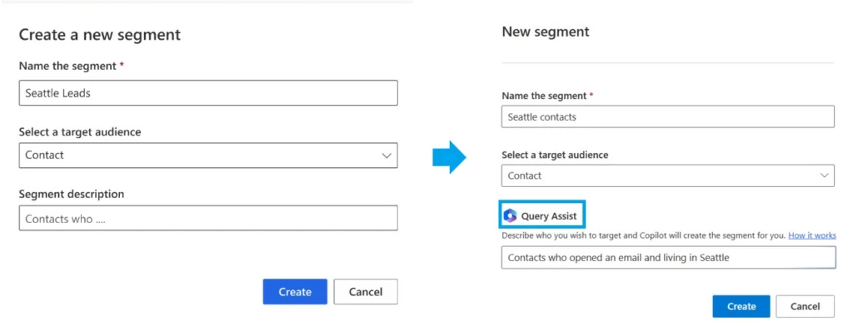Open the Contact dropdown in New segment form
853x336 pixels.
(666, 175)
